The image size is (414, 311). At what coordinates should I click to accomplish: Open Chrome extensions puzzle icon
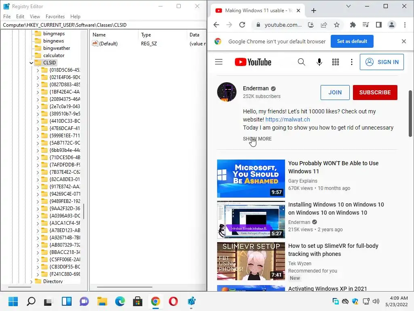pyautogui.click(x=353, y=25)
